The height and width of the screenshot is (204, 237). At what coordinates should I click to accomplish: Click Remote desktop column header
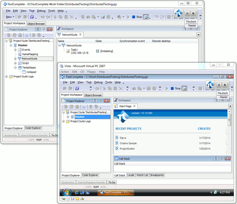point(161,41)
